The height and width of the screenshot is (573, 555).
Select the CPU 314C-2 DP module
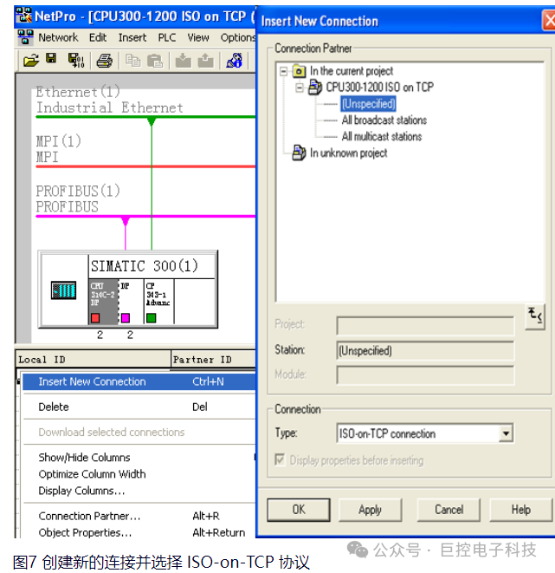coord(103,302)
